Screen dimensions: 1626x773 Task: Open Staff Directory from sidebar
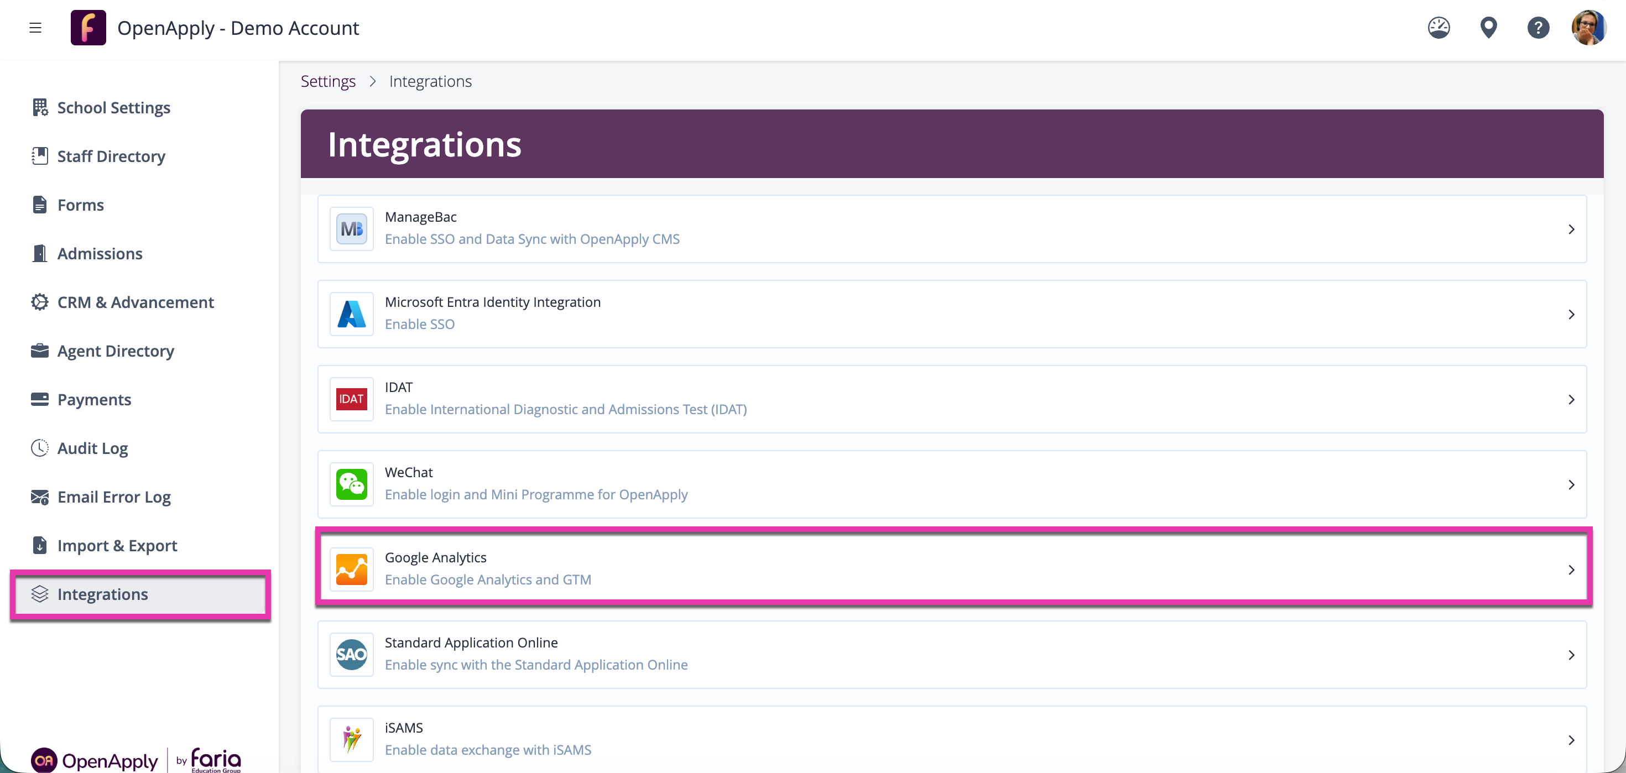[x=111, y=156]
